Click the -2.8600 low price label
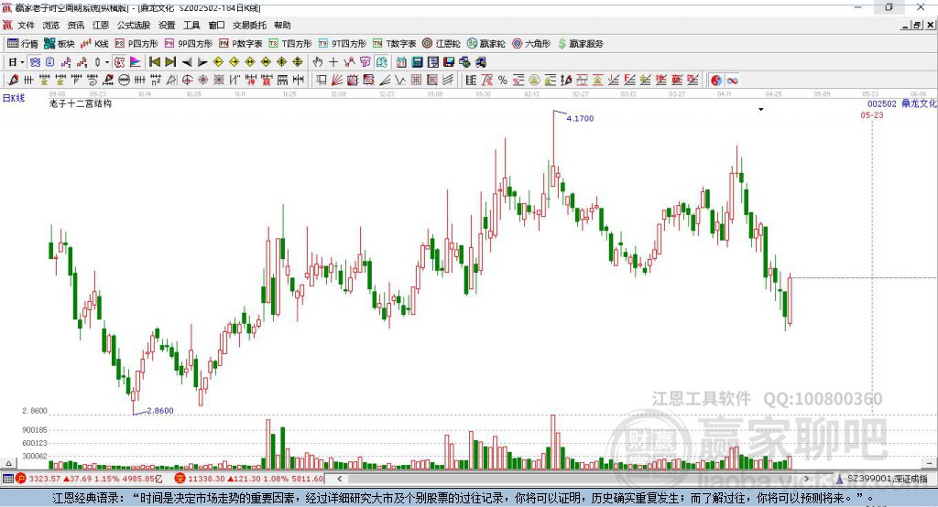The image size is (938, 507). [159, 411]
